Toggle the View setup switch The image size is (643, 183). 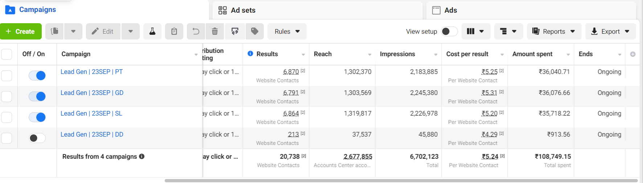(x=449, y=32)
